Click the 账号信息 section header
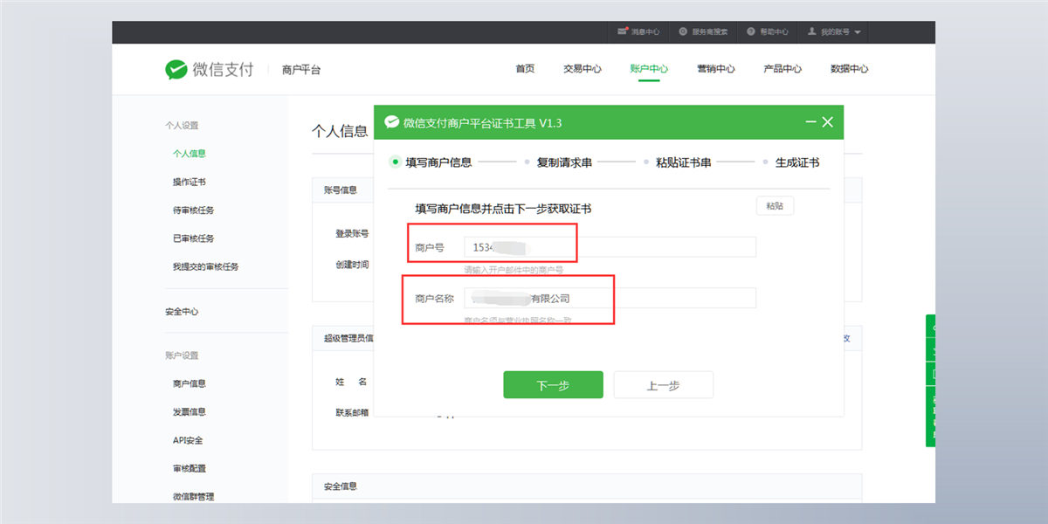The width and height of the screenshot is (1048, 524). click(341, 190)
